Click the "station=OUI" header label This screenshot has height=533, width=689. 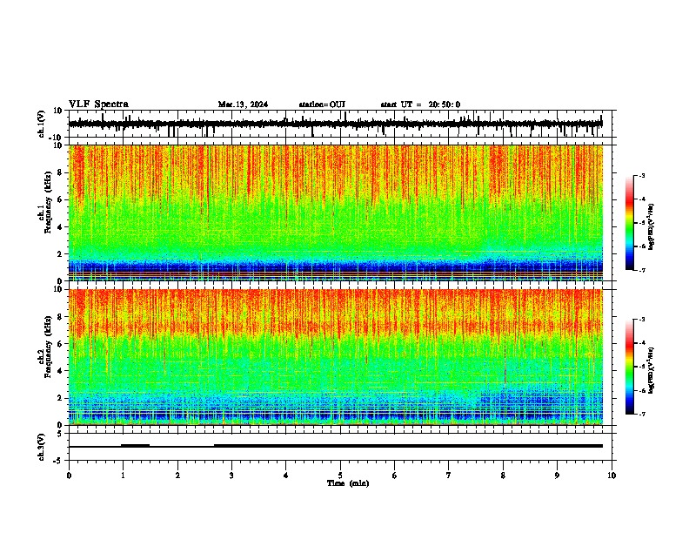[x=322, y=105]
